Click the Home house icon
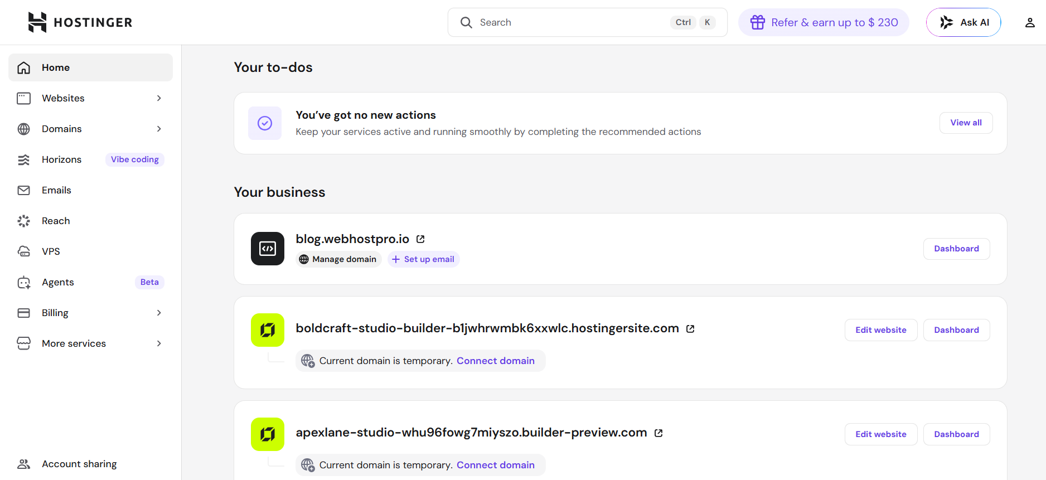The width and height of the screenshot is (1046, 480). pyautogui.click(x=23, y=67)
